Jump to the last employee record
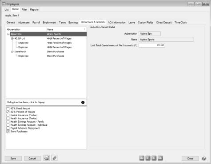211x164 pixels. pos(160,158)
